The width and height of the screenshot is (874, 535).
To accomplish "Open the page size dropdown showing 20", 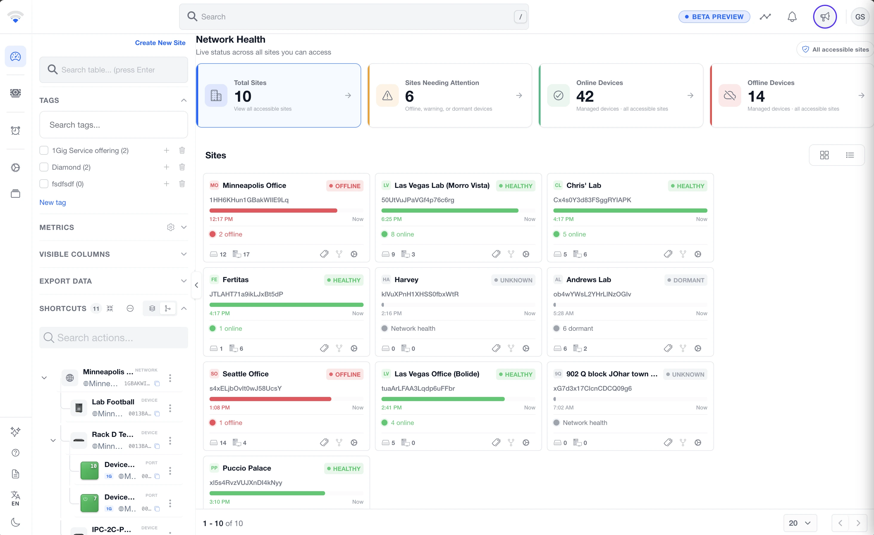I will tap(800, 523).
